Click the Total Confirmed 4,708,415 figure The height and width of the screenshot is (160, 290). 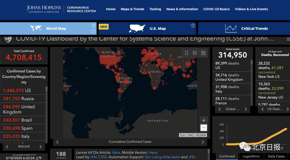tap(24, 57)
